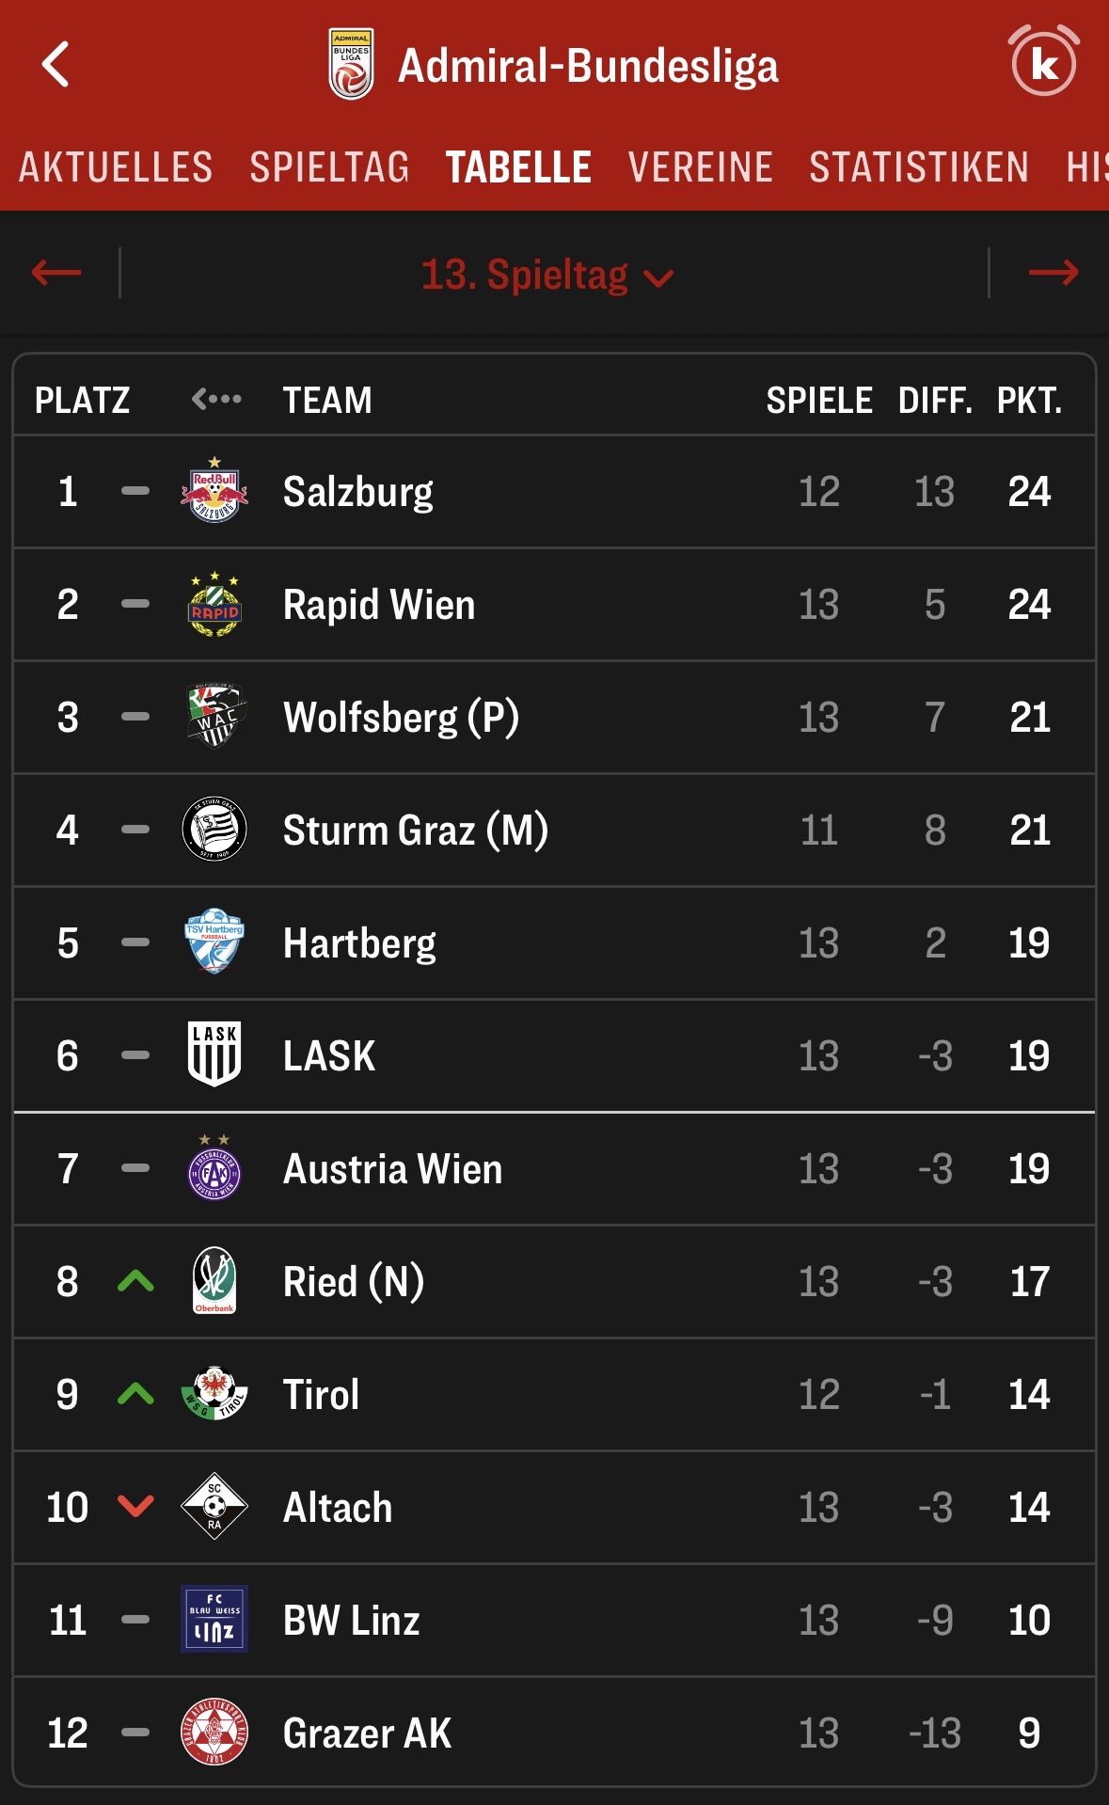Switch to the VEREINE tab
The height and width of the screenshot is (1805, 1109).
tap(700, 167)
